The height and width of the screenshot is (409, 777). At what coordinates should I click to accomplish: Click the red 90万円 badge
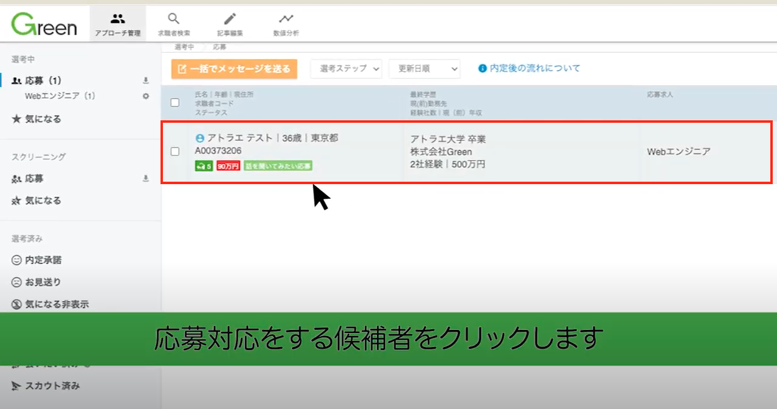(228, 166)
